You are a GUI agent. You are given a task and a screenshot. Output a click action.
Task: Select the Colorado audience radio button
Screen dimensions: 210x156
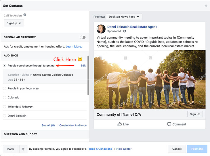tap(4, 98)
